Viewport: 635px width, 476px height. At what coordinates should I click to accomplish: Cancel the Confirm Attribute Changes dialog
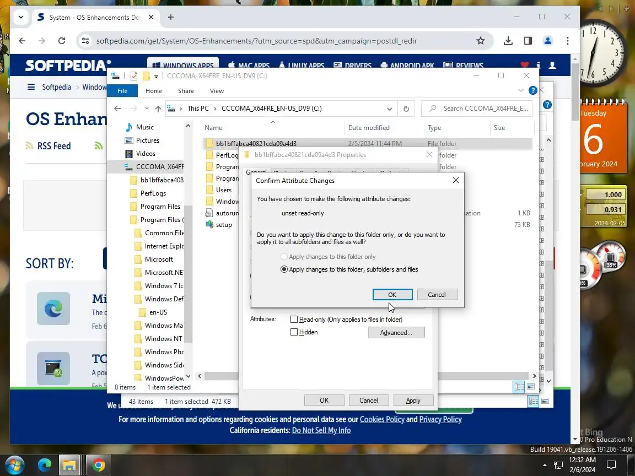point(437,295)
